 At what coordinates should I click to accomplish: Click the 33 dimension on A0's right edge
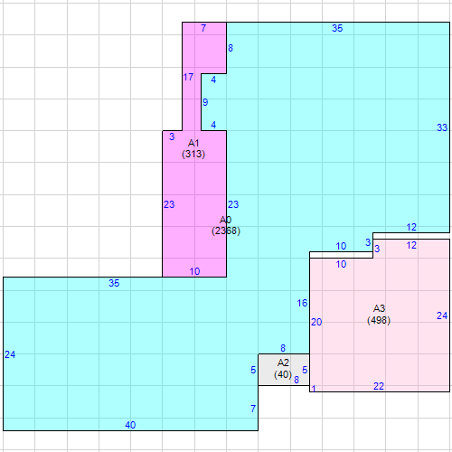point(442,127)
